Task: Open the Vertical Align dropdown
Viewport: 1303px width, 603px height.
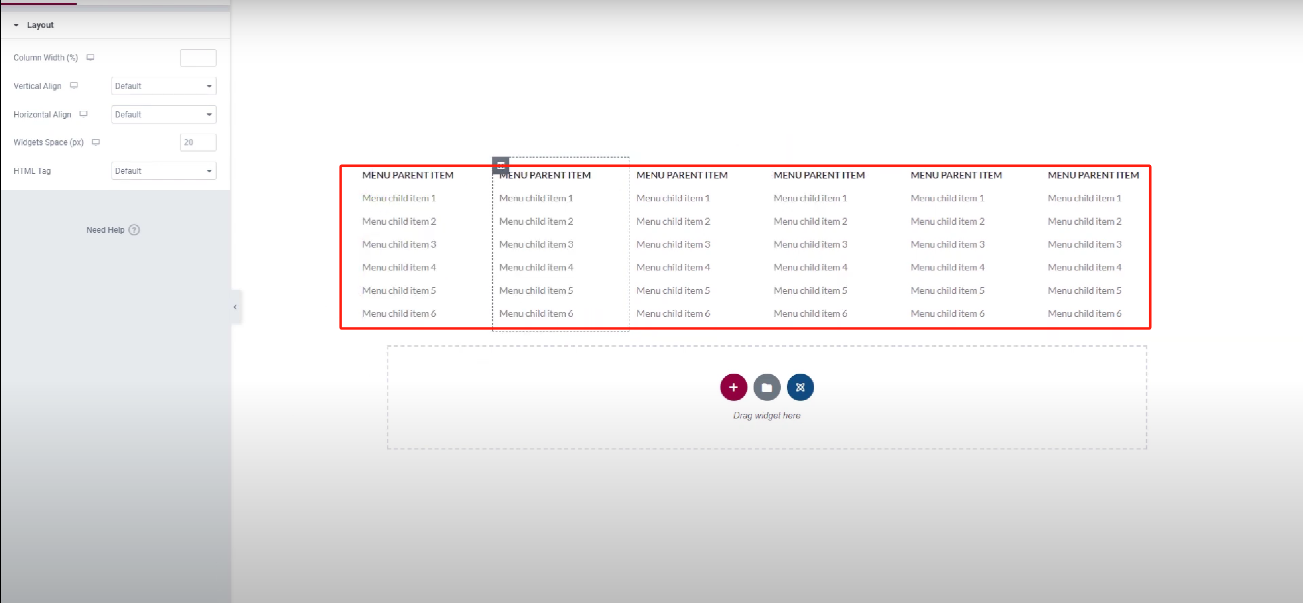Action: (163, 86)
